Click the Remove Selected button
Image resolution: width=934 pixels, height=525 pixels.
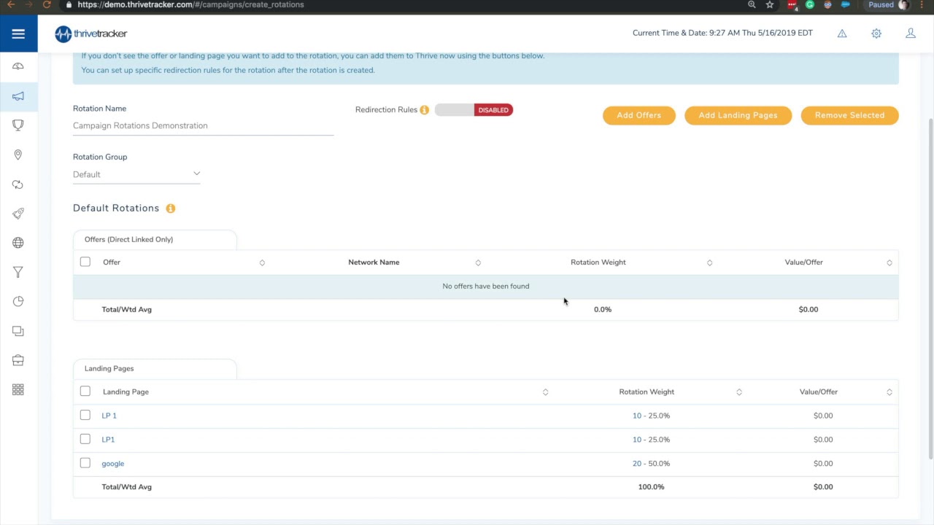[849, 115]
